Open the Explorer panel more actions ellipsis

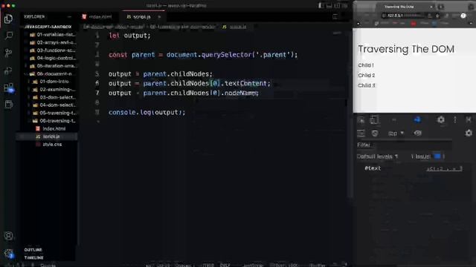point(69,16)
